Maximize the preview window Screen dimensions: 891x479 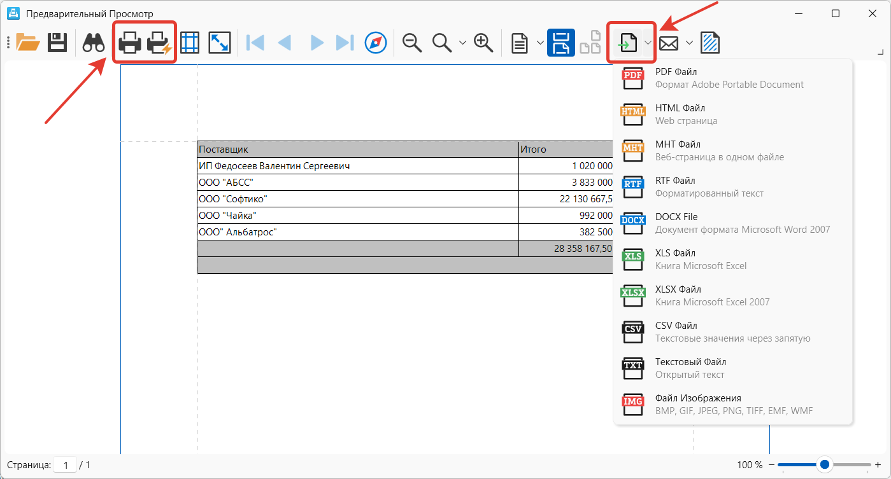pyautogui.click(x=836, y=13)
